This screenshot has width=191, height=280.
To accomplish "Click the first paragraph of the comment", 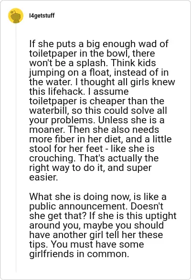I will point(102,110).
